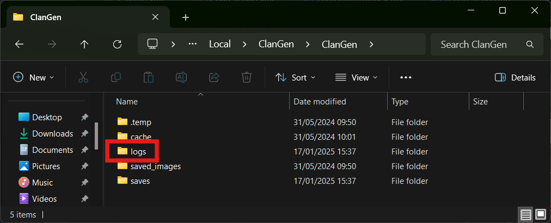This screenshot has height=223, width=551.
Task: Click the Cut scissors icon
Action: click(x=83, y=77)
